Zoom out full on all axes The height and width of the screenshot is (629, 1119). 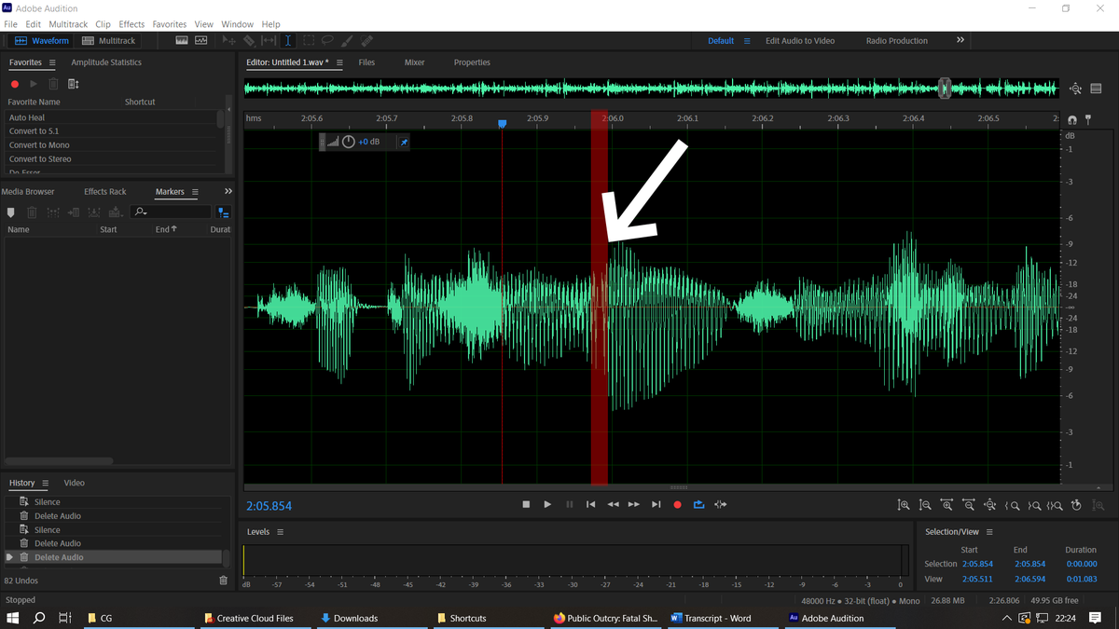pyautogui.click(x=990, y=505)
